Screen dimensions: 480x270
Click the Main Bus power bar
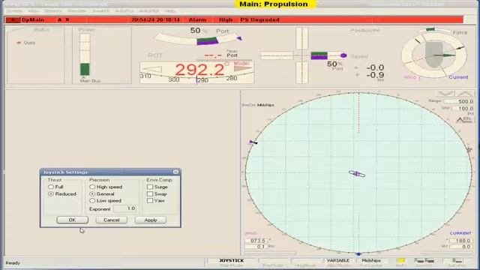(x=85, y=55)
